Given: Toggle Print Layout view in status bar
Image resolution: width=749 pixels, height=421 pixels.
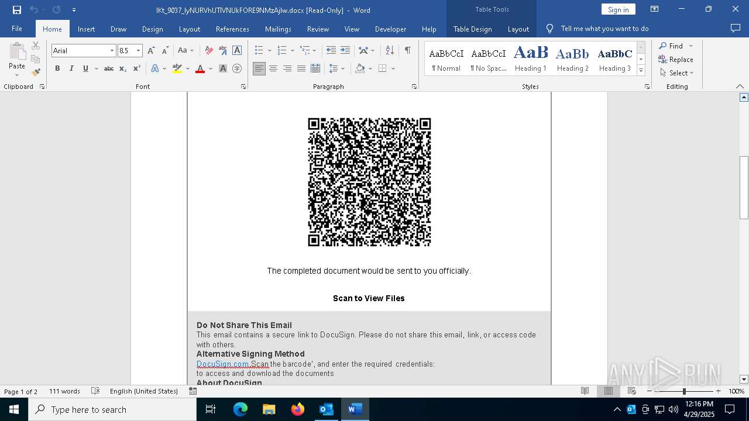Looking at the screenshot, I should (x=609, y=391).
